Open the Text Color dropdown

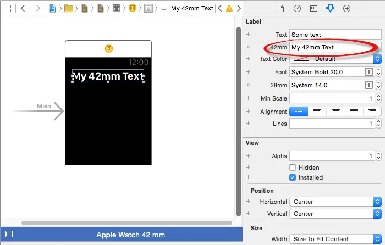click(x=377, y=59)
